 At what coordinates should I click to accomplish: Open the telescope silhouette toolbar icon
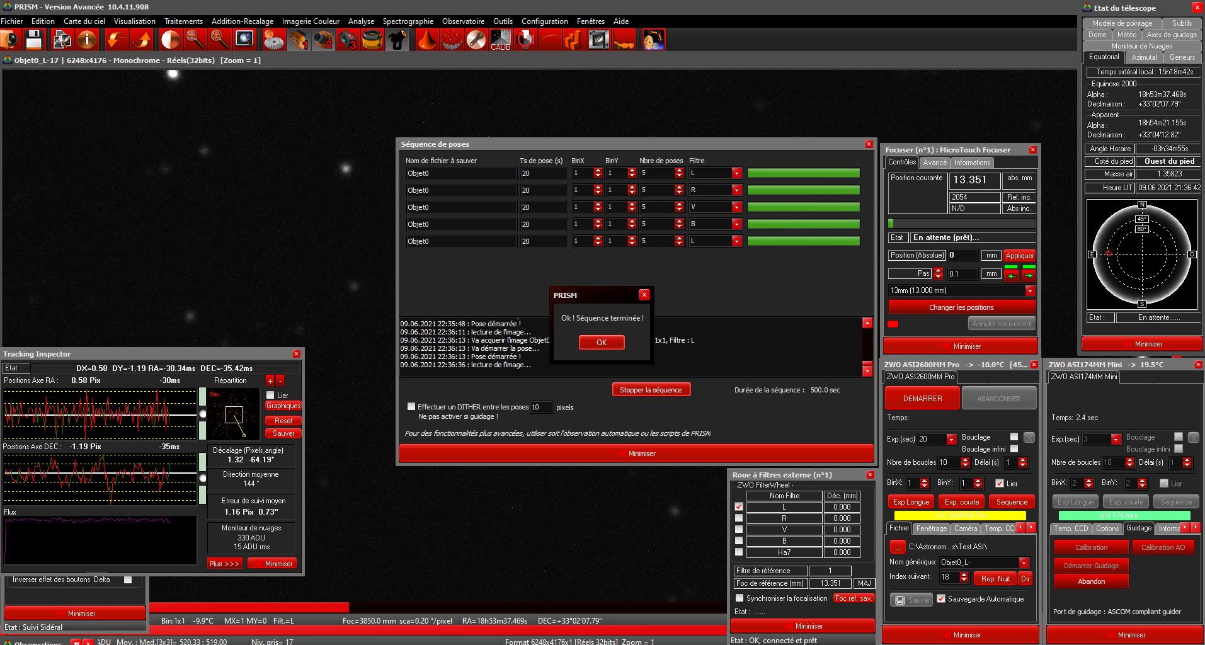coord(397,40)
